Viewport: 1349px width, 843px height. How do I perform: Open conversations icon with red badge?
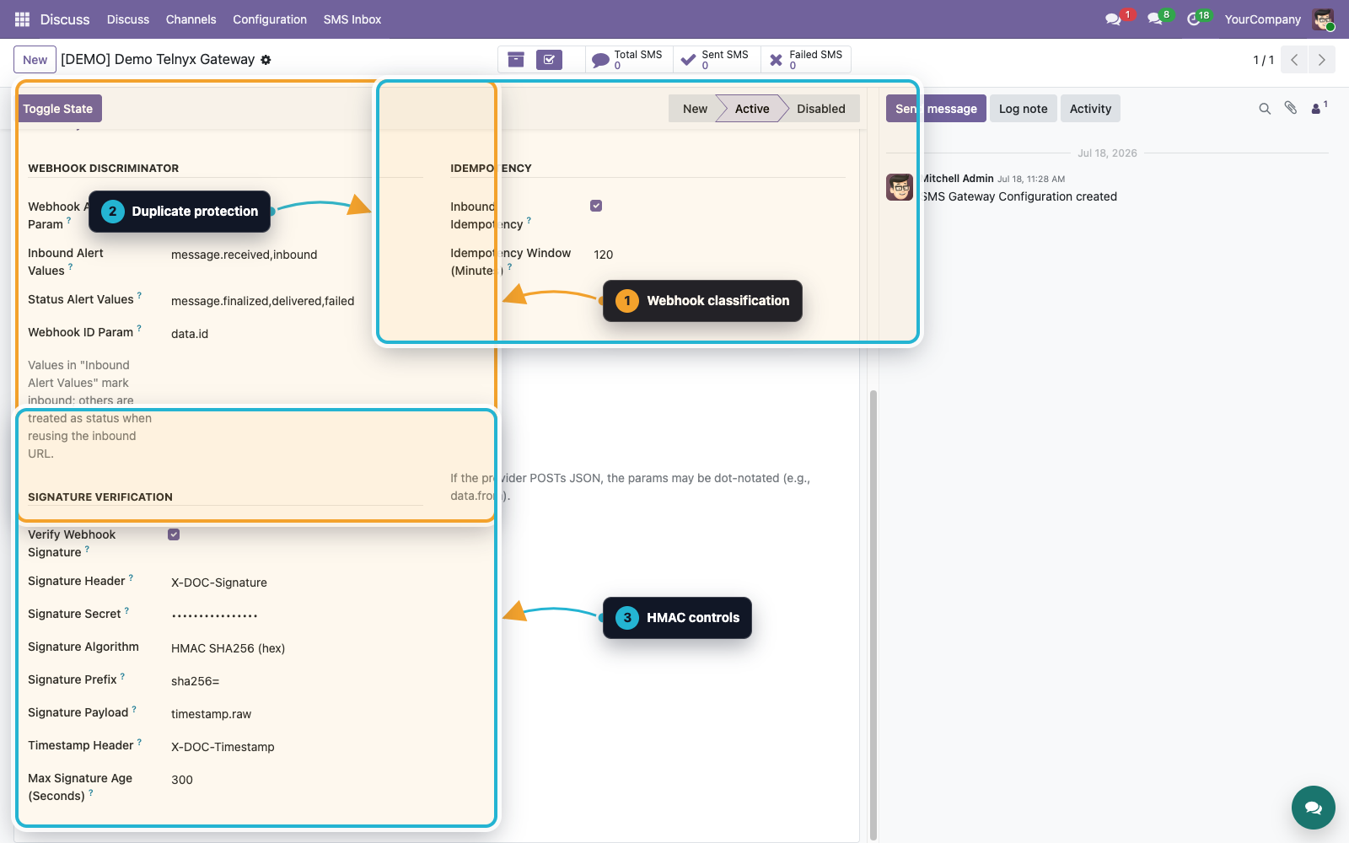click(x=1114, y=19)
